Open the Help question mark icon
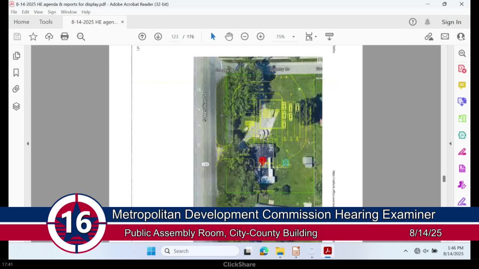The width and height of the screenshot is (479, 269). pos(413,22)
